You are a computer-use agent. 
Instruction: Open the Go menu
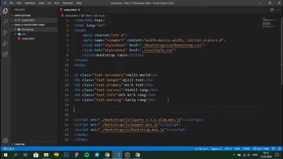[x=49, y=3]
